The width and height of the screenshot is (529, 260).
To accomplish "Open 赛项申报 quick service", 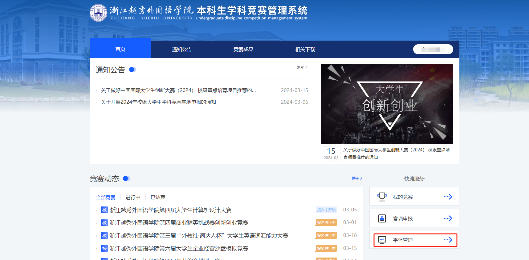I will pyautogui.click(x=414, y=218).
